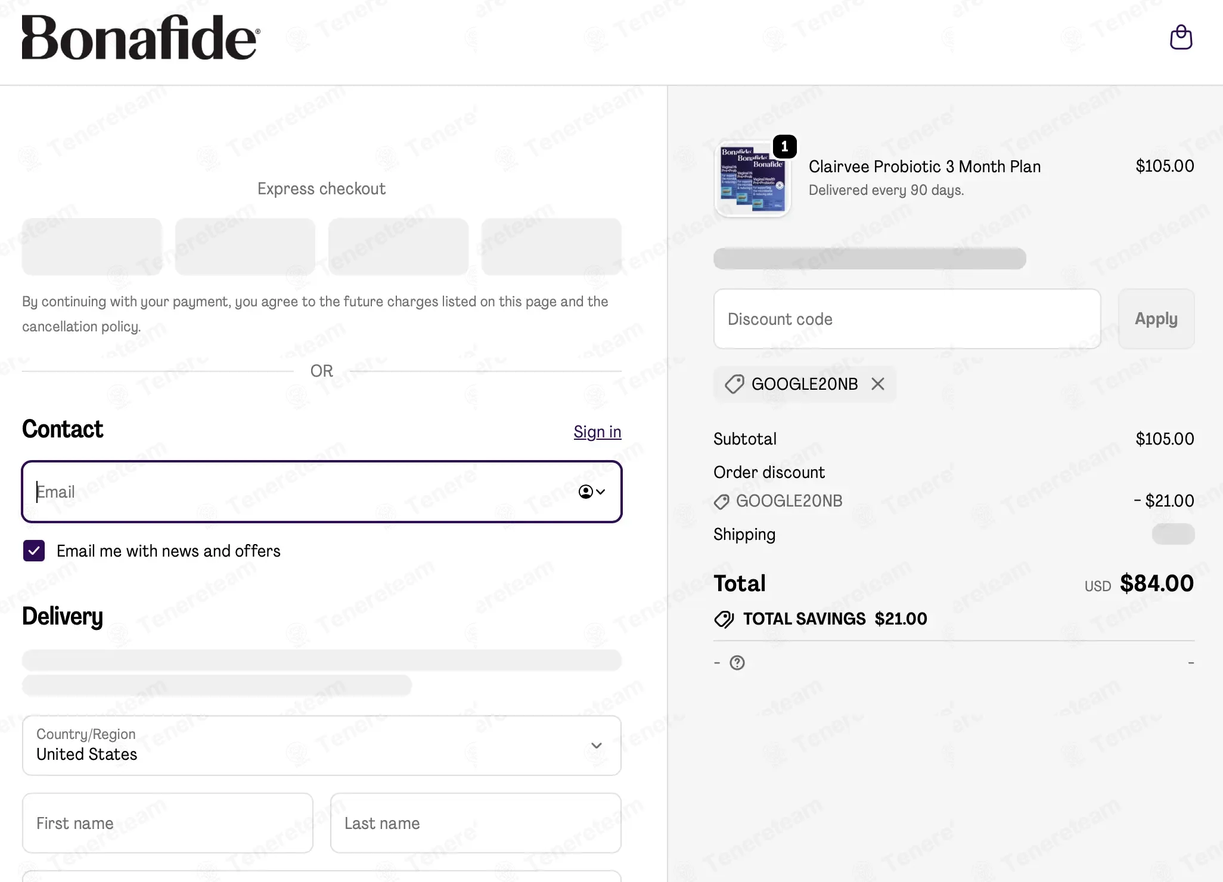Open the shopping bag cart icon
1223x882 pixels.
[x=1180, y=38]
